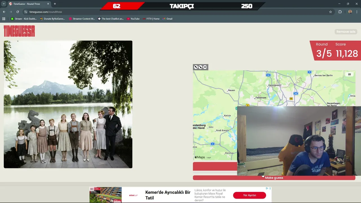Click the ad info triangle icon
The height and width of the screenshot is (203, 361).
[x=267, y=188]
